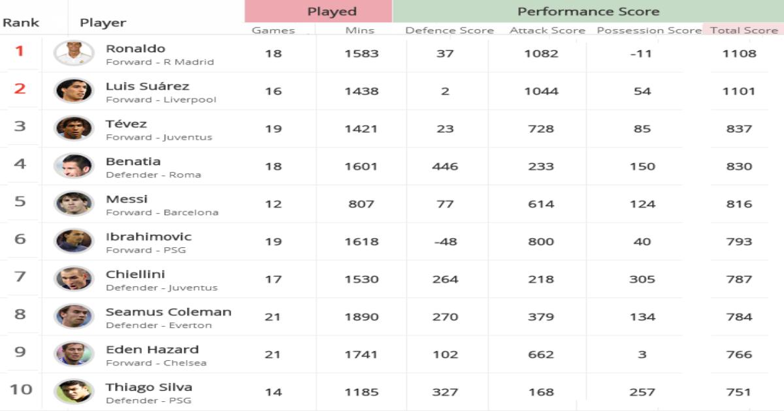Sort by Attack Score column header
Image resolution: width=784 pixels, height=411 pixels.
click(x=547, y=30)
